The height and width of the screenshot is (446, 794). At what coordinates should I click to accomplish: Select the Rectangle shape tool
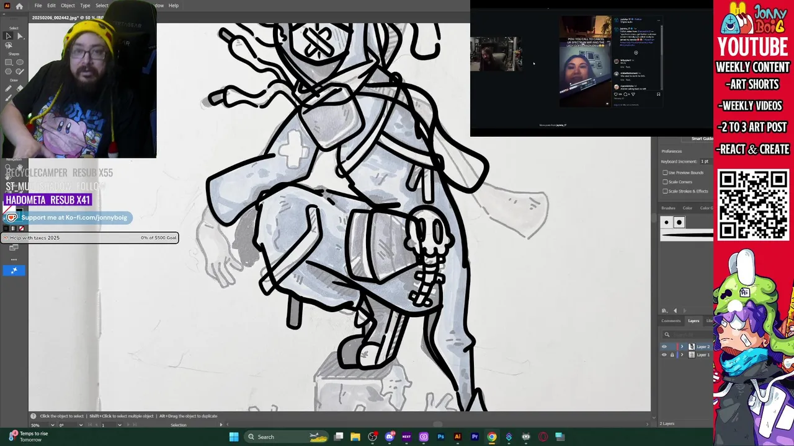coord(8,63)
